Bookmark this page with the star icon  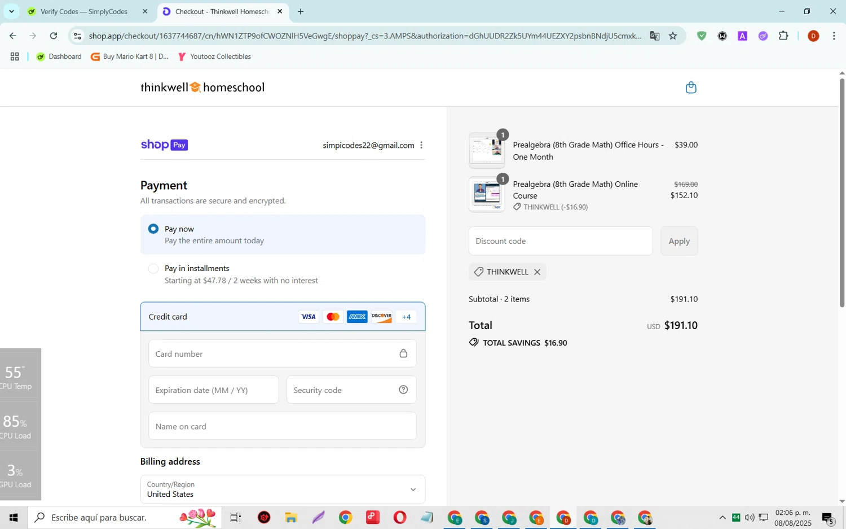pyautogui.click(x=673, y=36)
